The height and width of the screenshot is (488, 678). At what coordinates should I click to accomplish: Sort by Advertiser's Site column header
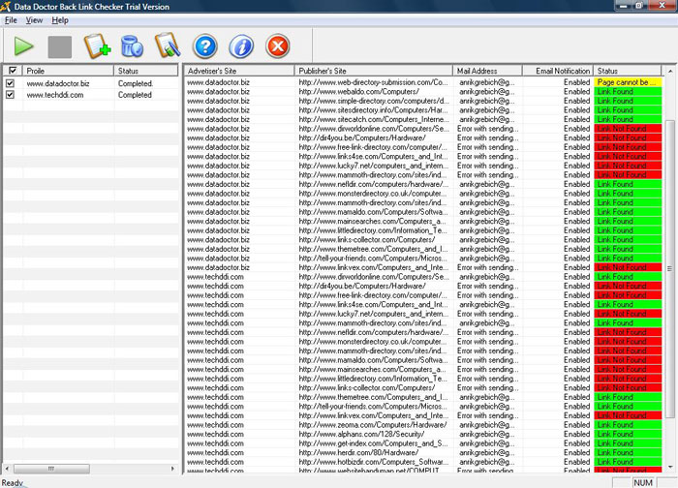[239, 71]
